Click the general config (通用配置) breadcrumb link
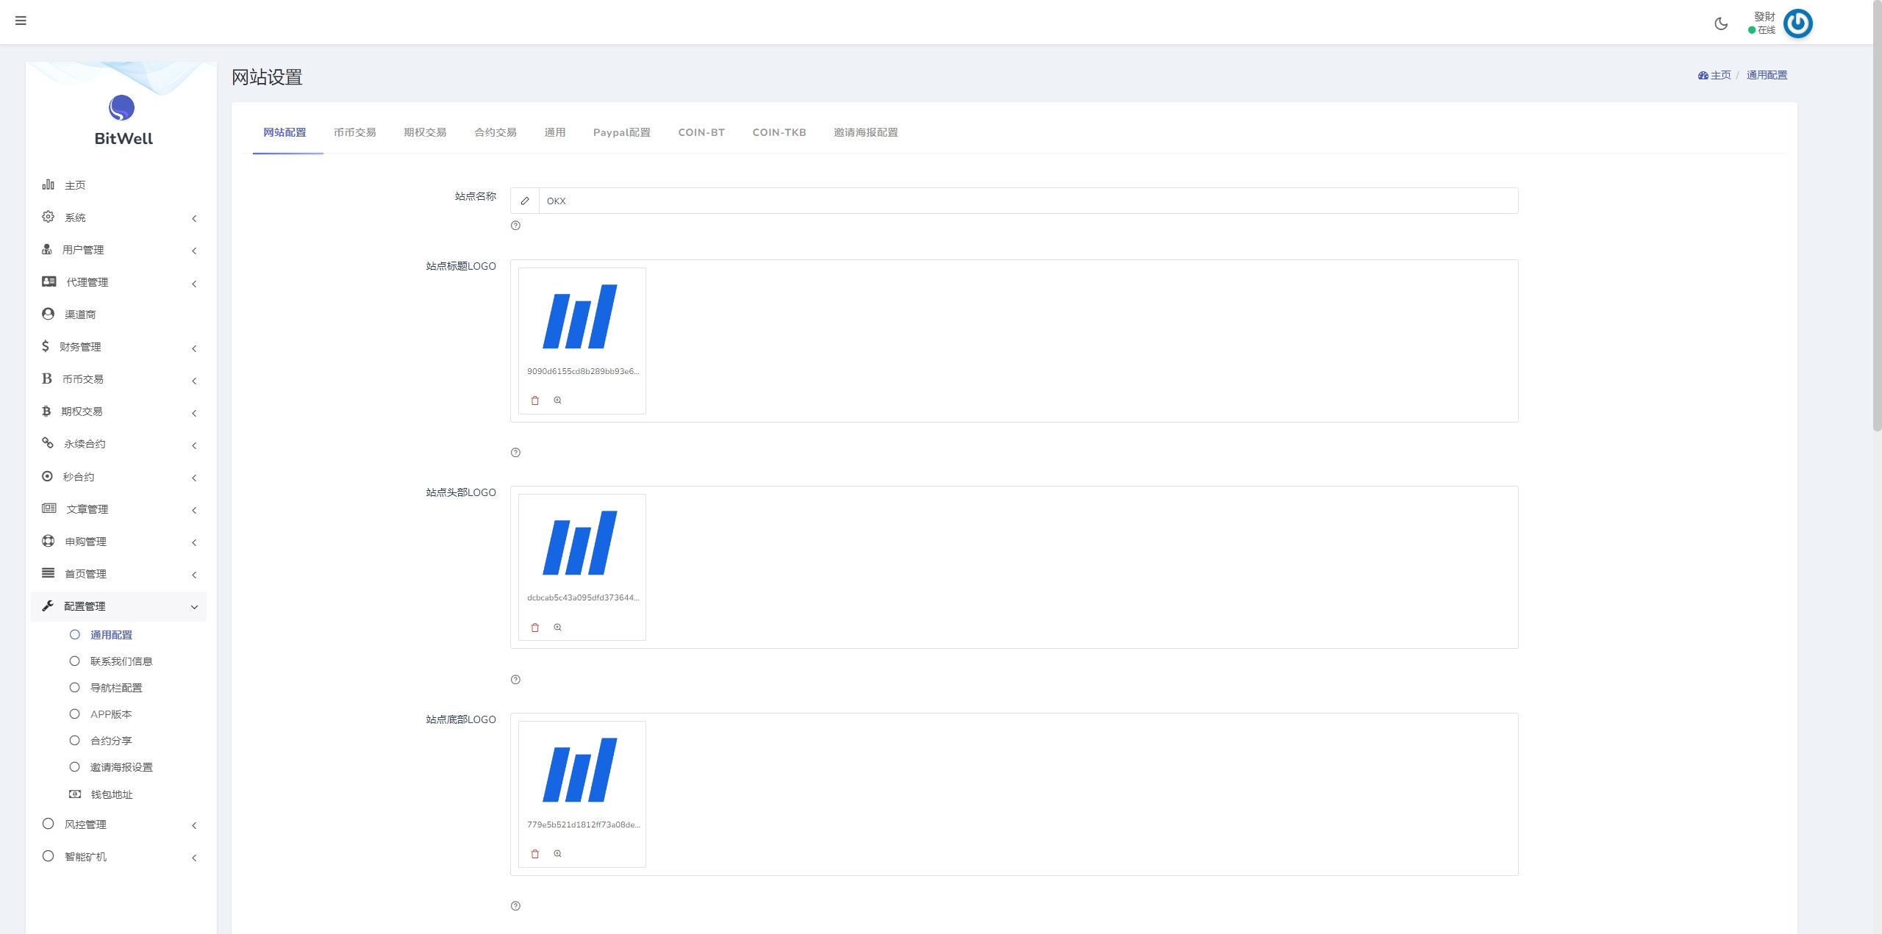 click(1766, 75)
